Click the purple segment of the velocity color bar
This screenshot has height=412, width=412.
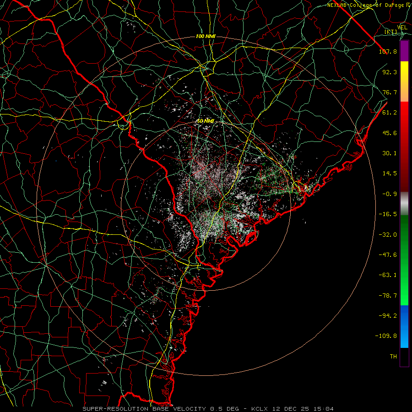(404, 51)
